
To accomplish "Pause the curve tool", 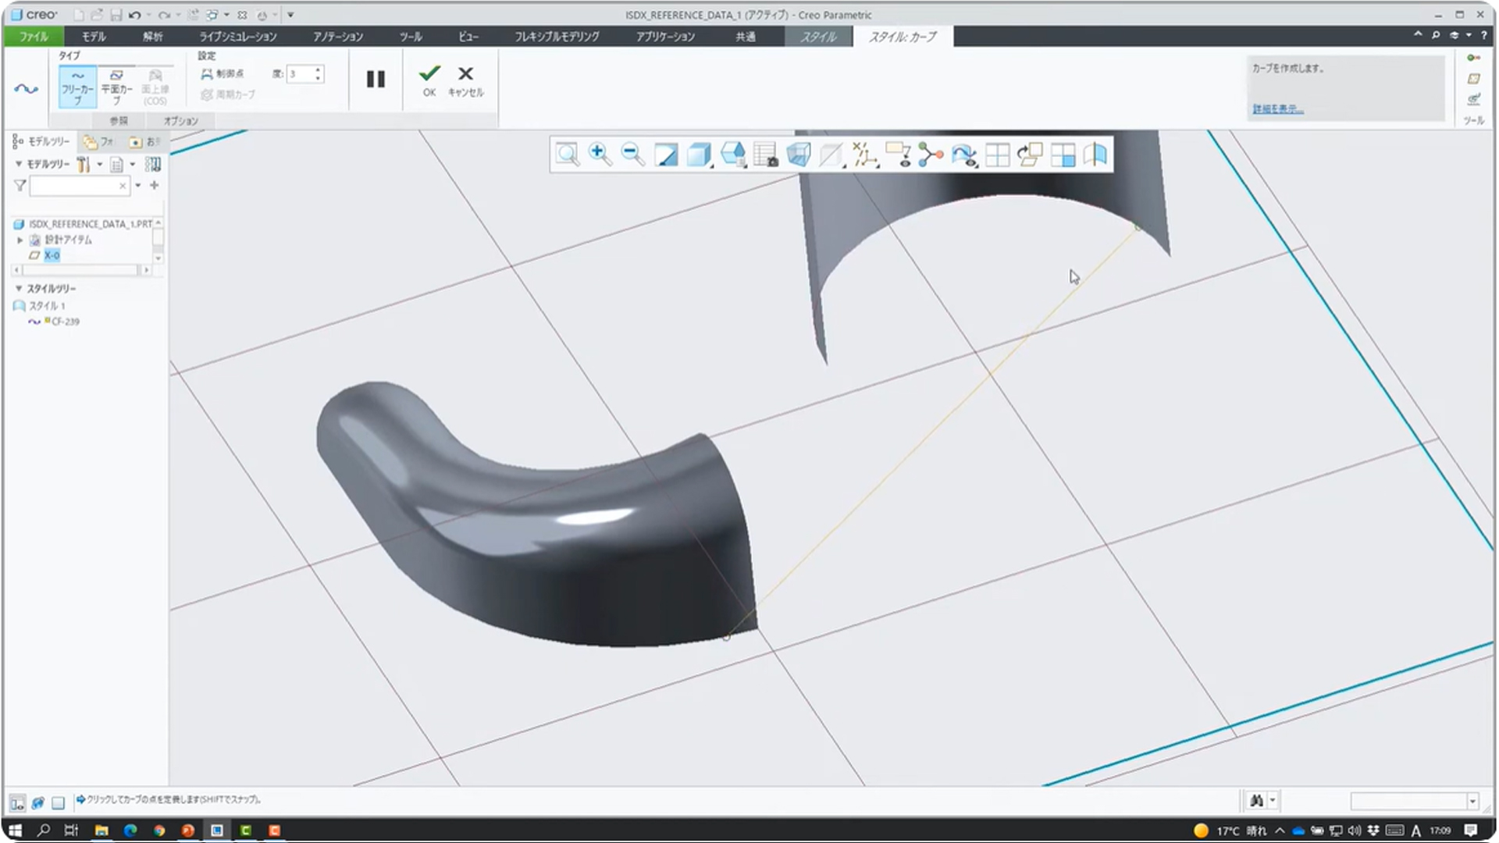I will (x=376, y=79).
